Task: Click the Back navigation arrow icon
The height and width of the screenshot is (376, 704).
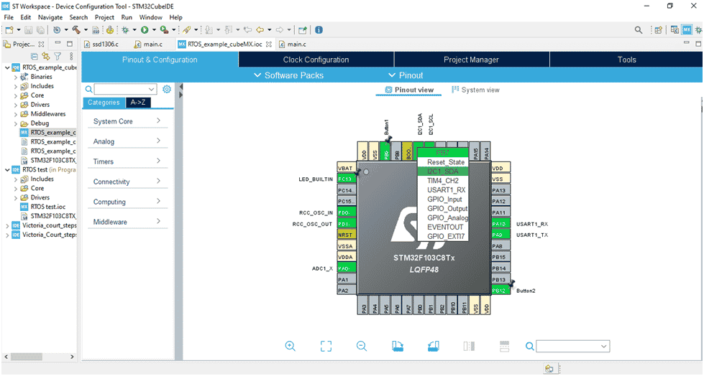Action: 260,30
